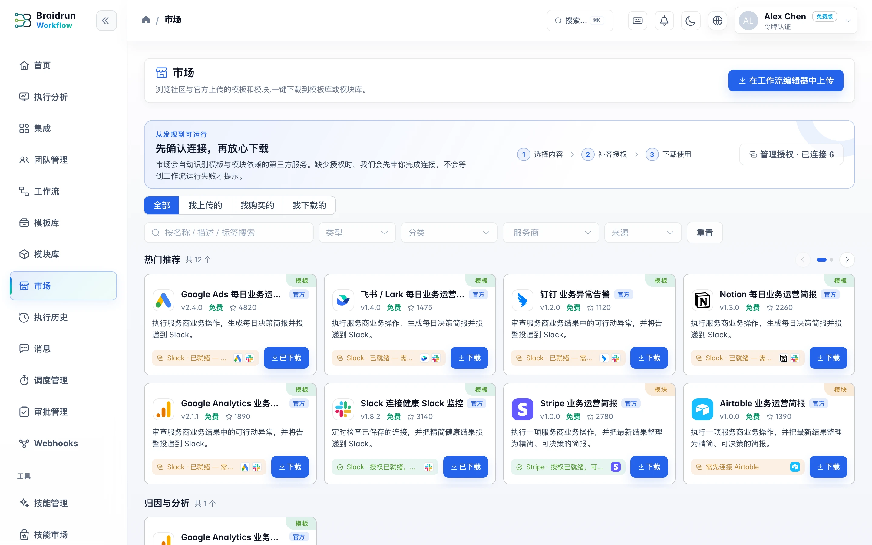This screenshot has height=545, width=872.
Task: Open 调度管理 sidebar item
Action: click(63, 380)
